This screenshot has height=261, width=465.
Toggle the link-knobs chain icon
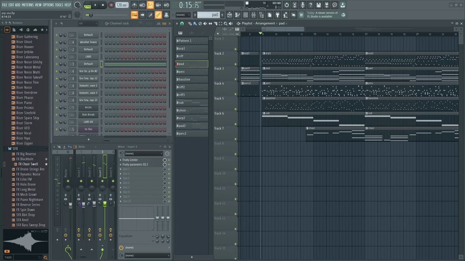(x=158, y=15)
